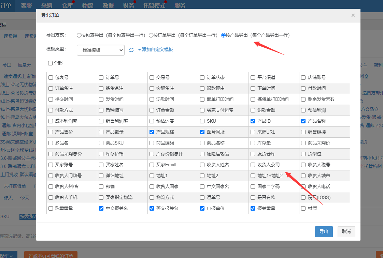This screenshot has height=258, width=383.
Task: Check the 发货仓库 checkbox
Action: [x=253, y=154]
